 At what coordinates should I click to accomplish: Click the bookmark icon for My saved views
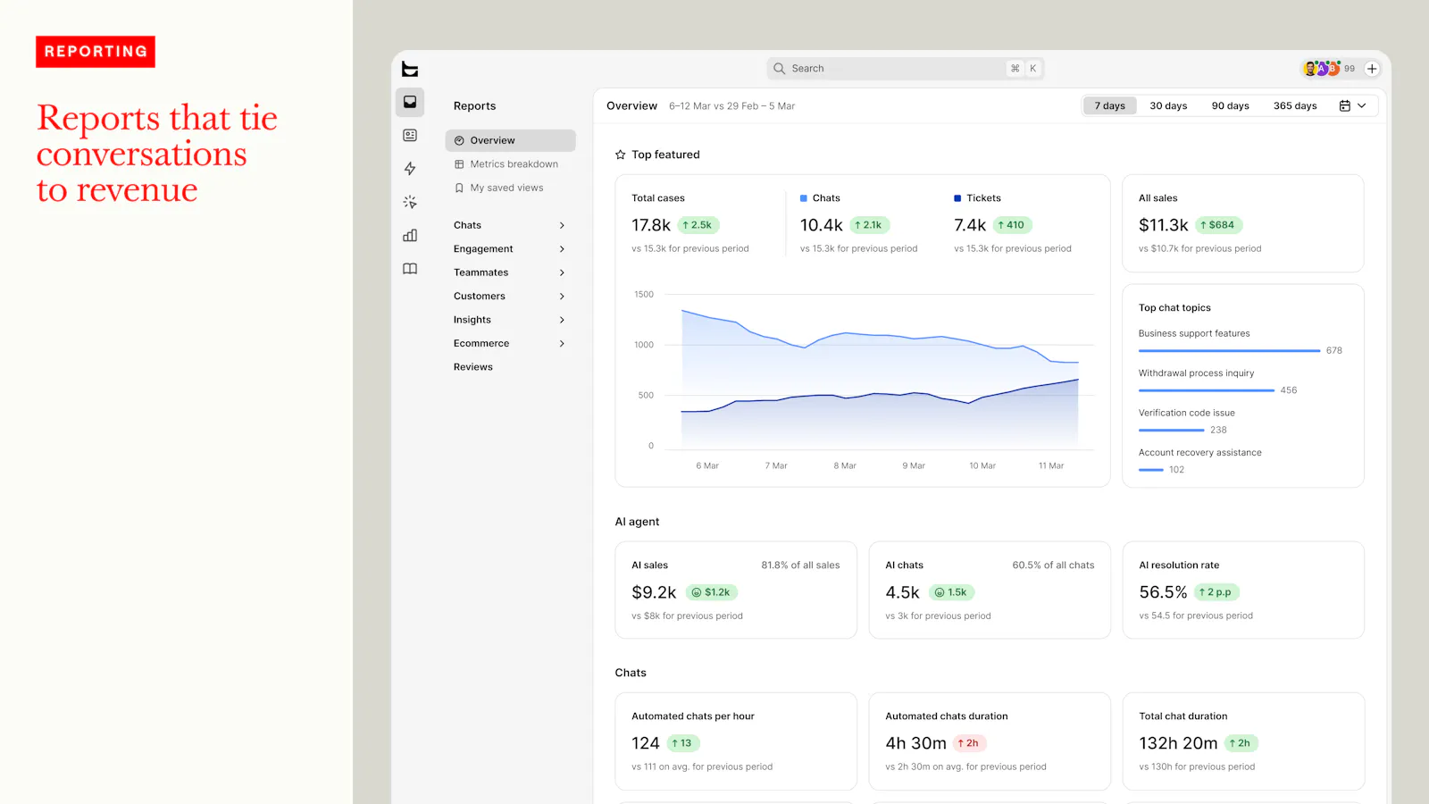click(x=459, y=188)
